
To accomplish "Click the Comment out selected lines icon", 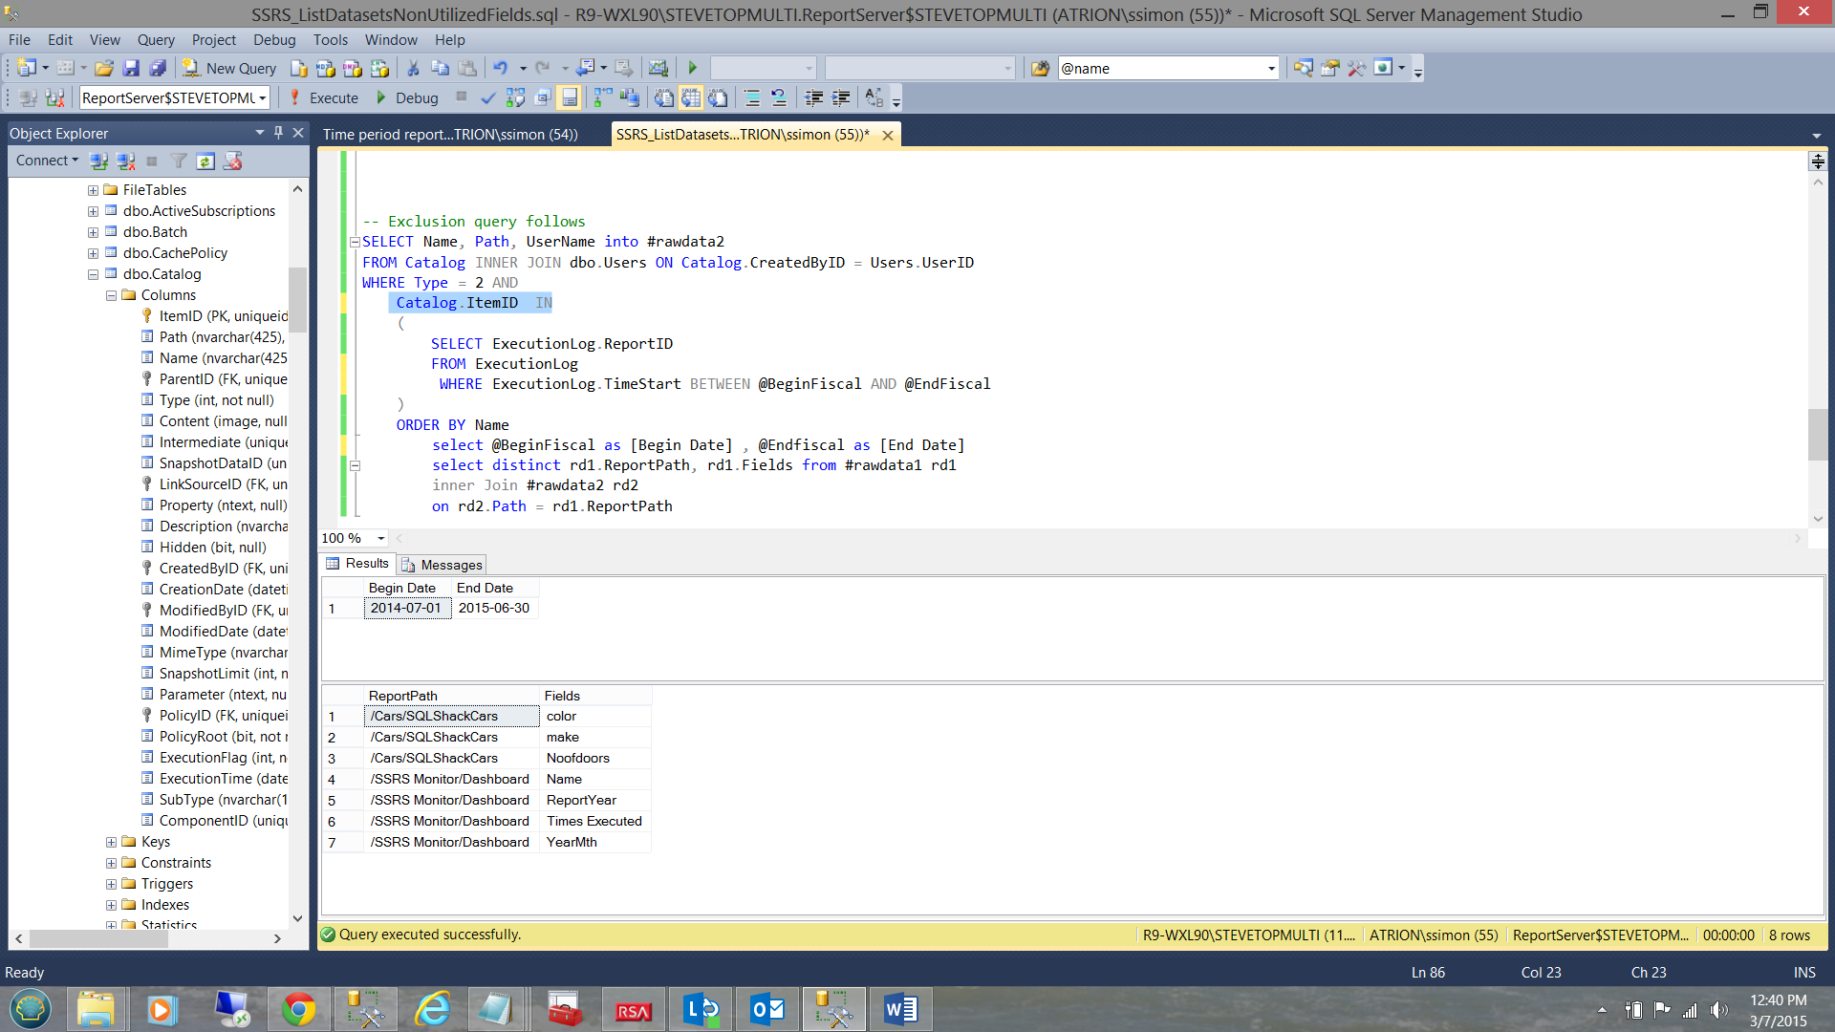I will 751,97.
